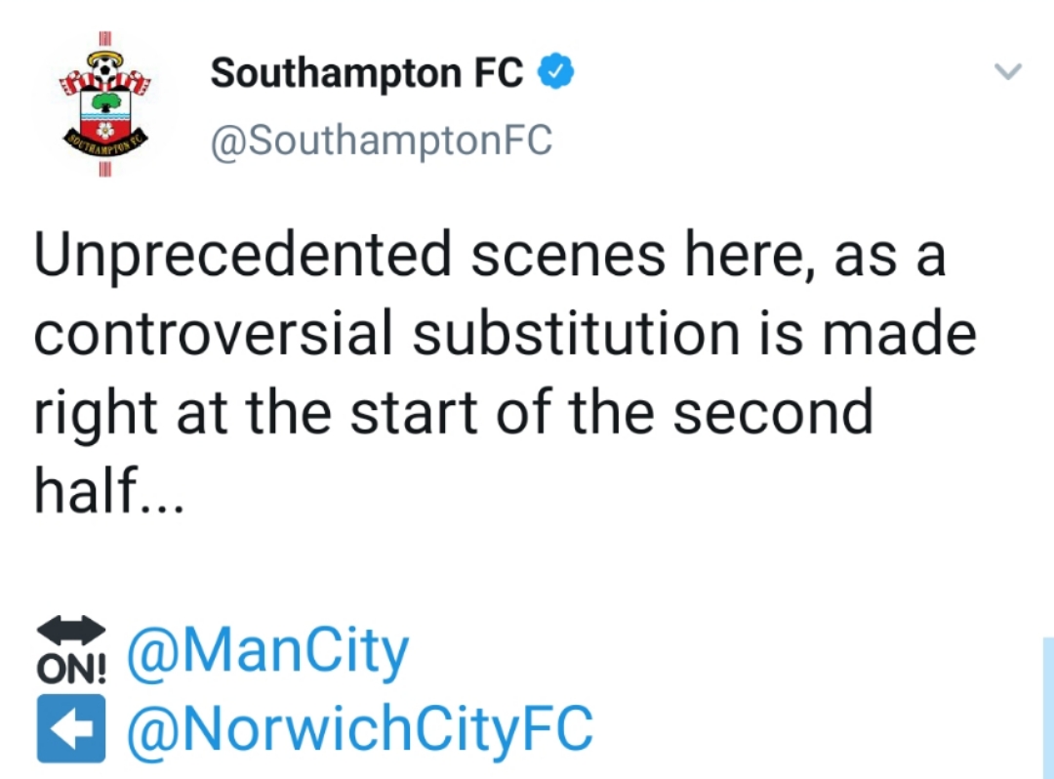The width and height of the screenshot is (1054, 779).
Task: Follow the @ManCity mention link
Action: coord(268,654)
